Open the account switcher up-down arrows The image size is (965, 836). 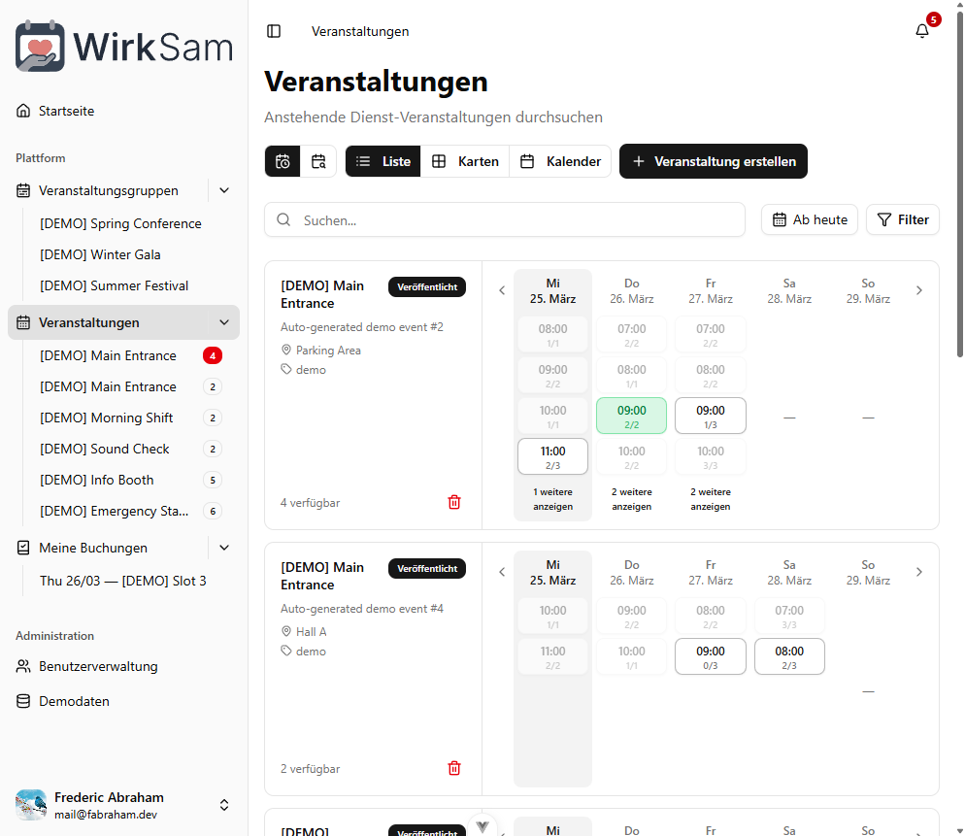pyautogui.click(x=224, y=805)
